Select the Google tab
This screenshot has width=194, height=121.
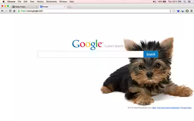click(52, 7)
